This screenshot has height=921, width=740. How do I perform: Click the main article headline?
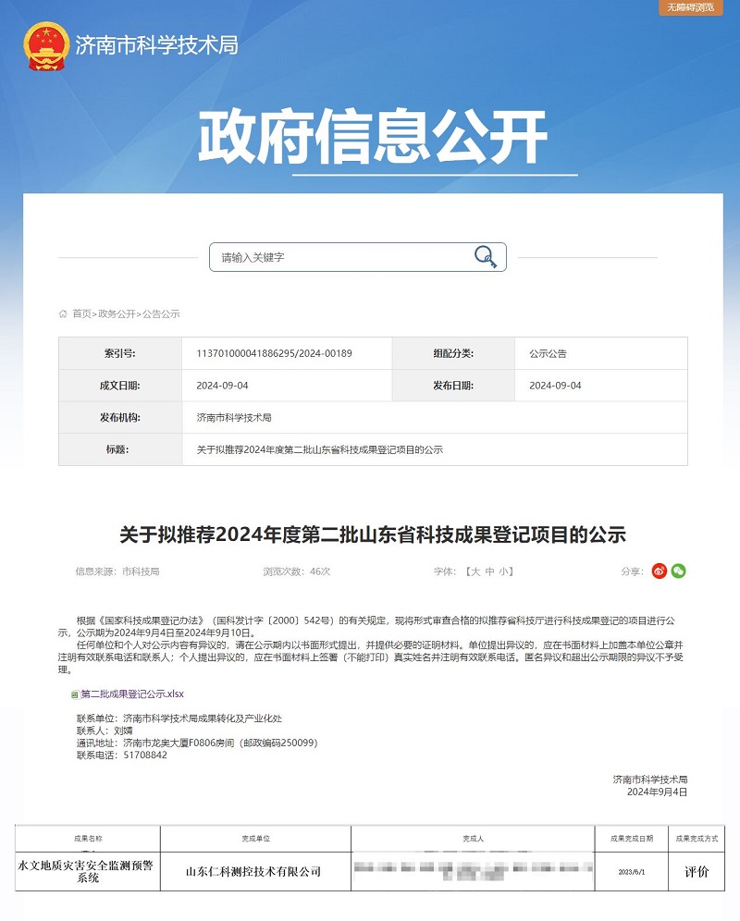coord(373,534)
